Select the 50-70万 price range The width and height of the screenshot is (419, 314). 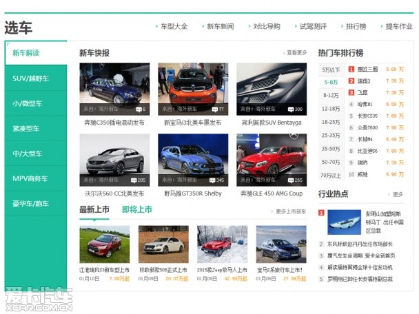(x=331, y=162)
